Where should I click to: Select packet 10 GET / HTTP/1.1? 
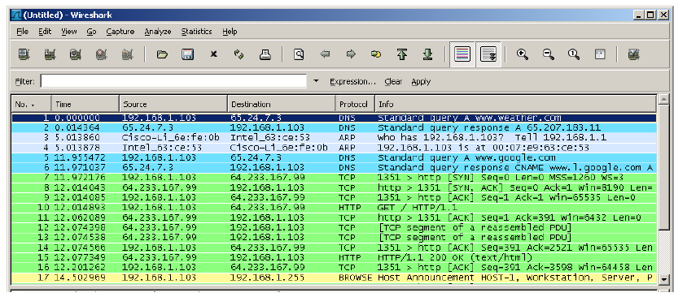tap(334, 208)
